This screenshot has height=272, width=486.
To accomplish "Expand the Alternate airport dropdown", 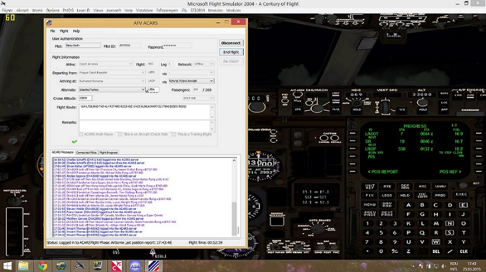I will coord(143,90).
